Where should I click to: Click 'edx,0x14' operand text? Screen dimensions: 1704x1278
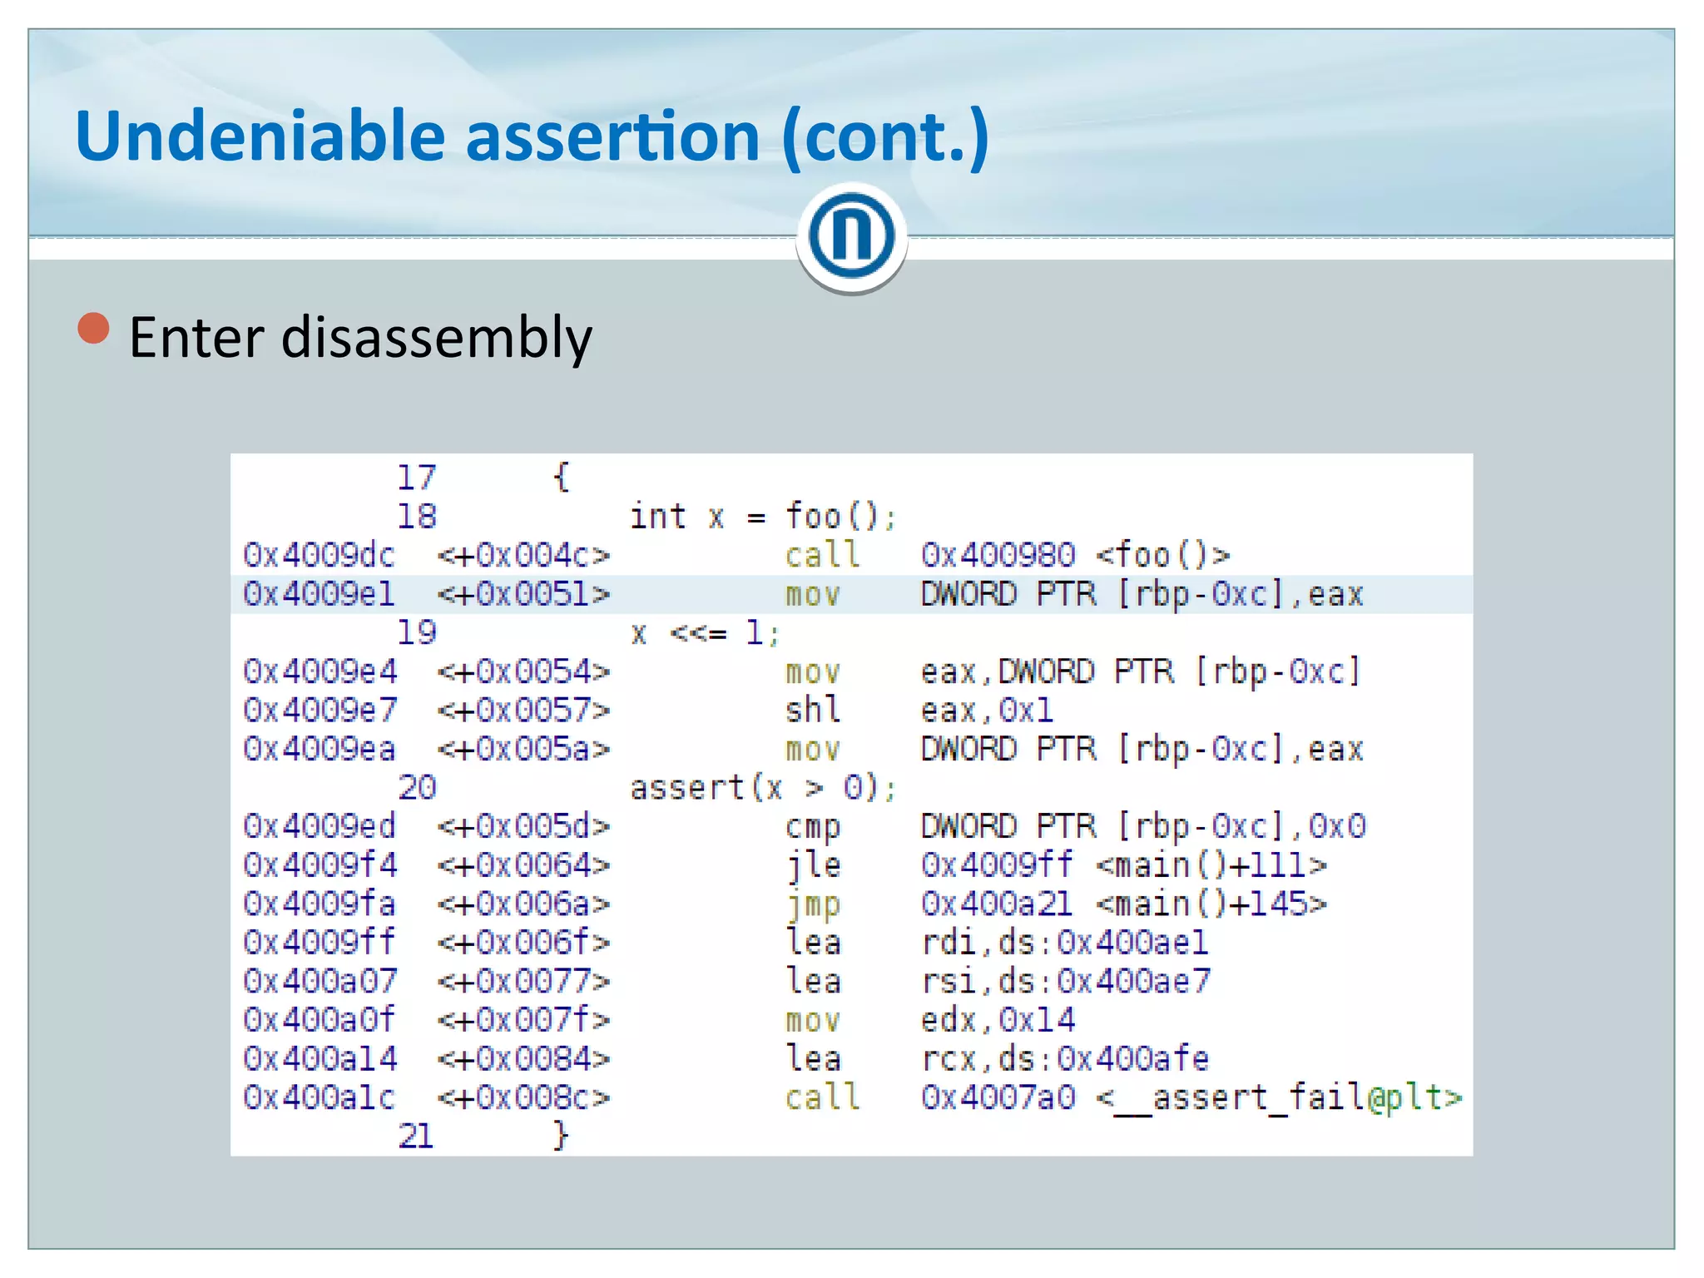tap(998, 1020)
